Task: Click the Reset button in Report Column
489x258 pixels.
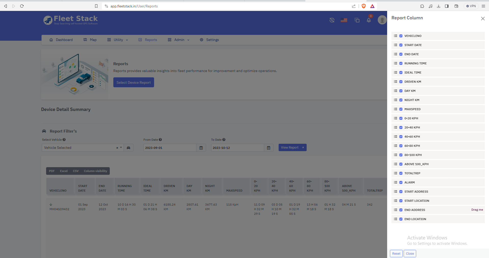Action: click(x=396, y=254)
